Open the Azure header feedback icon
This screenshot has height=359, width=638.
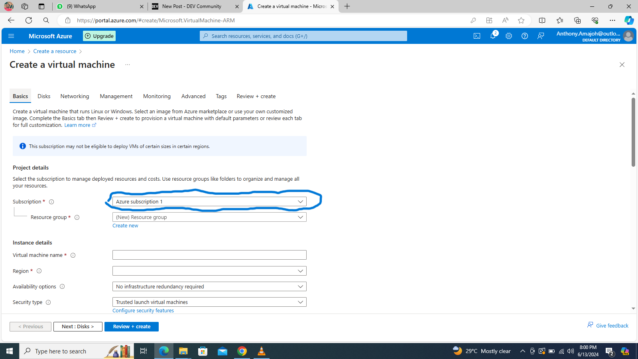click(541, 36)
